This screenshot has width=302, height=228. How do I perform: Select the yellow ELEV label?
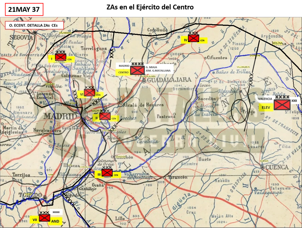(x=266, y=108)
